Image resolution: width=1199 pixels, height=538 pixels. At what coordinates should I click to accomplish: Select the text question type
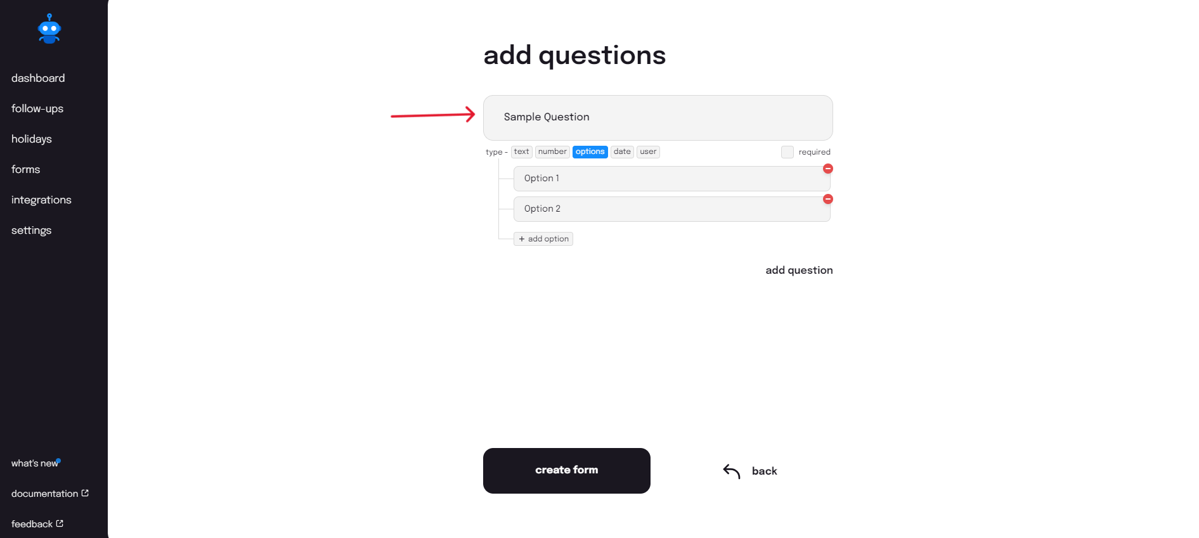tap(521, 151)
